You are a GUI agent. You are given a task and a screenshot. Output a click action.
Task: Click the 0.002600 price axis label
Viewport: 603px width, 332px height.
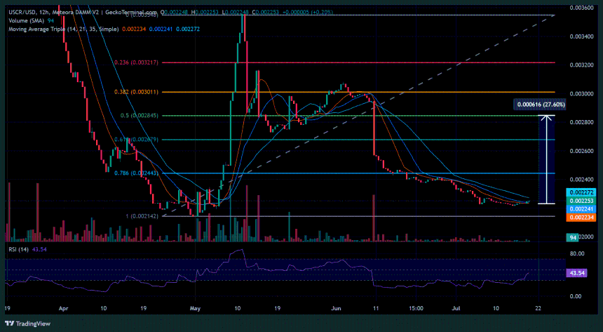pyautogui.click(x=581, y=151)
